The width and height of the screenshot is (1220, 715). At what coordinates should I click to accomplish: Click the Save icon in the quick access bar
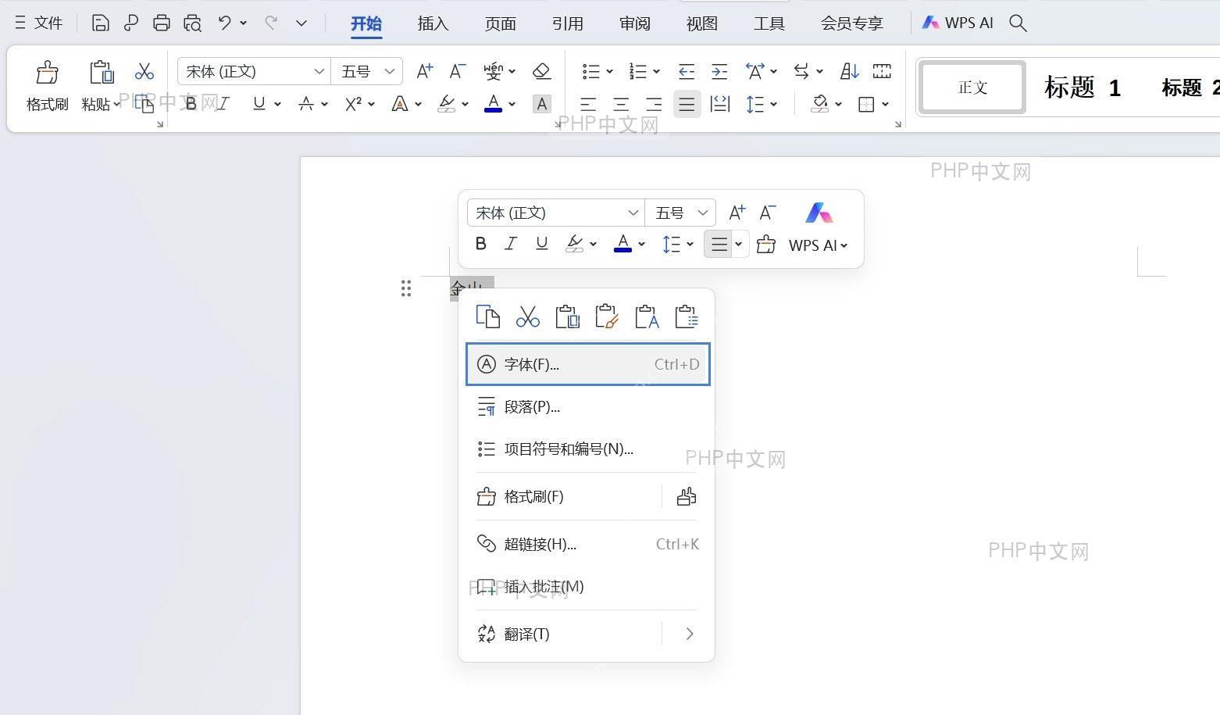click(100, 23)
